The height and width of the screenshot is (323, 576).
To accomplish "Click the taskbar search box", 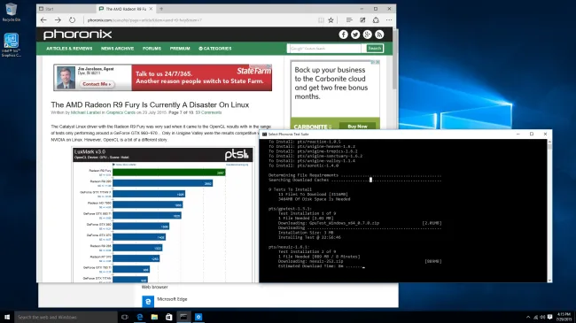I will [x=66, y=317].
